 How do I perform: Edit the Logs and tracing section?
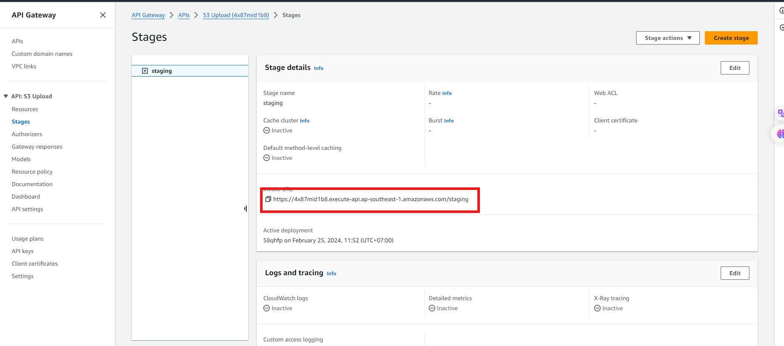coord(735,273)
